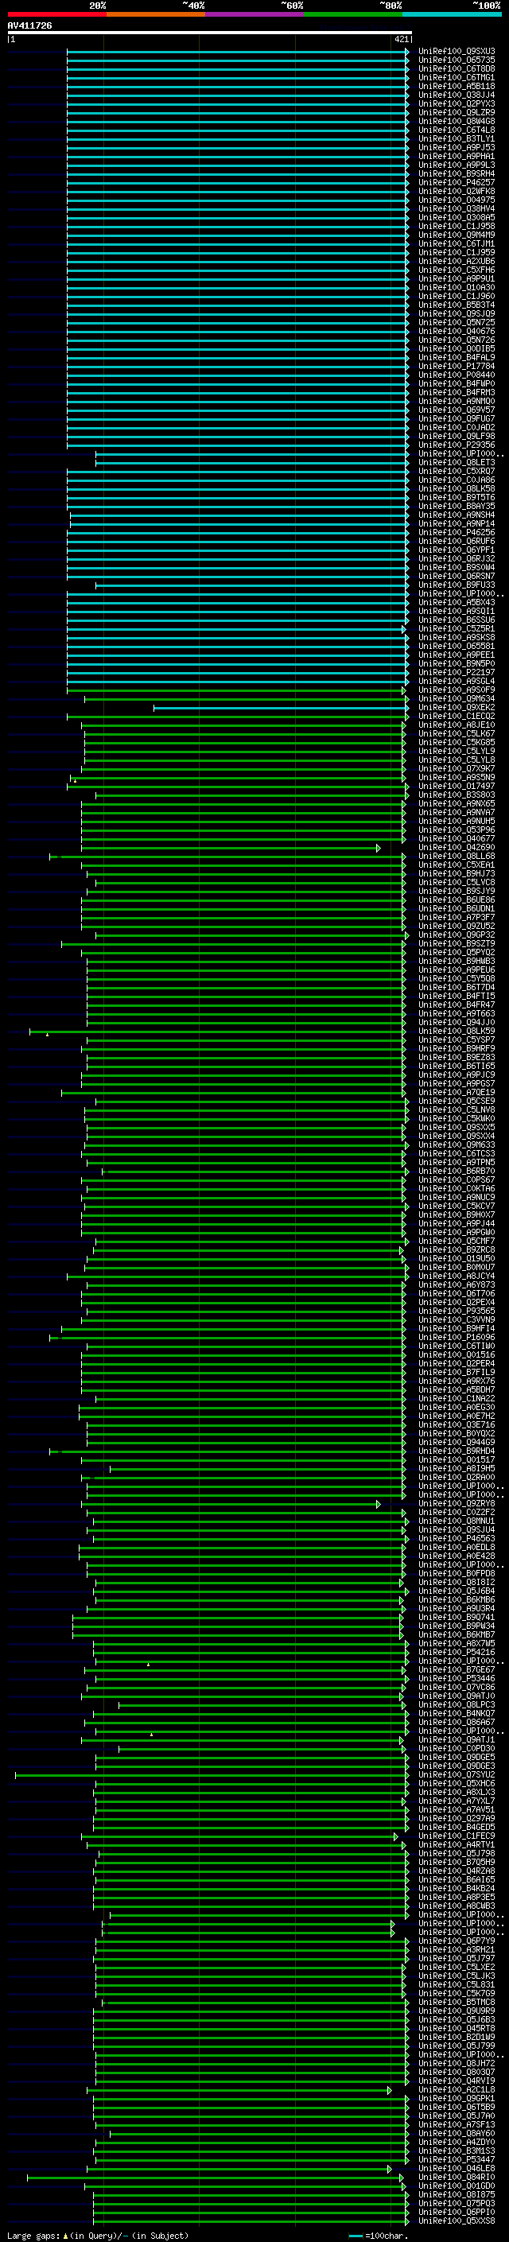Image resolution: width=509 pixels, height=2242 pixels.
Task: Select label UniRef100_P46257
Action: pos(457,183)
